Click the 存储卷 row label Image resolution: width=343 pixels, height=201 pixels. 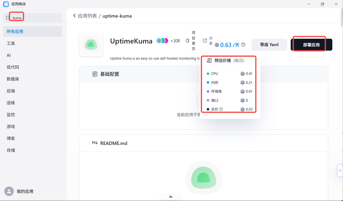217,91
